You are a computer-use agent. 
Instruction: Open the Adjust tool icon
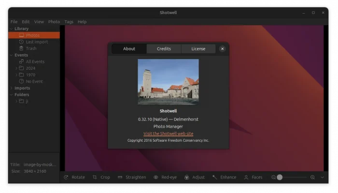[x=187, y=177]
